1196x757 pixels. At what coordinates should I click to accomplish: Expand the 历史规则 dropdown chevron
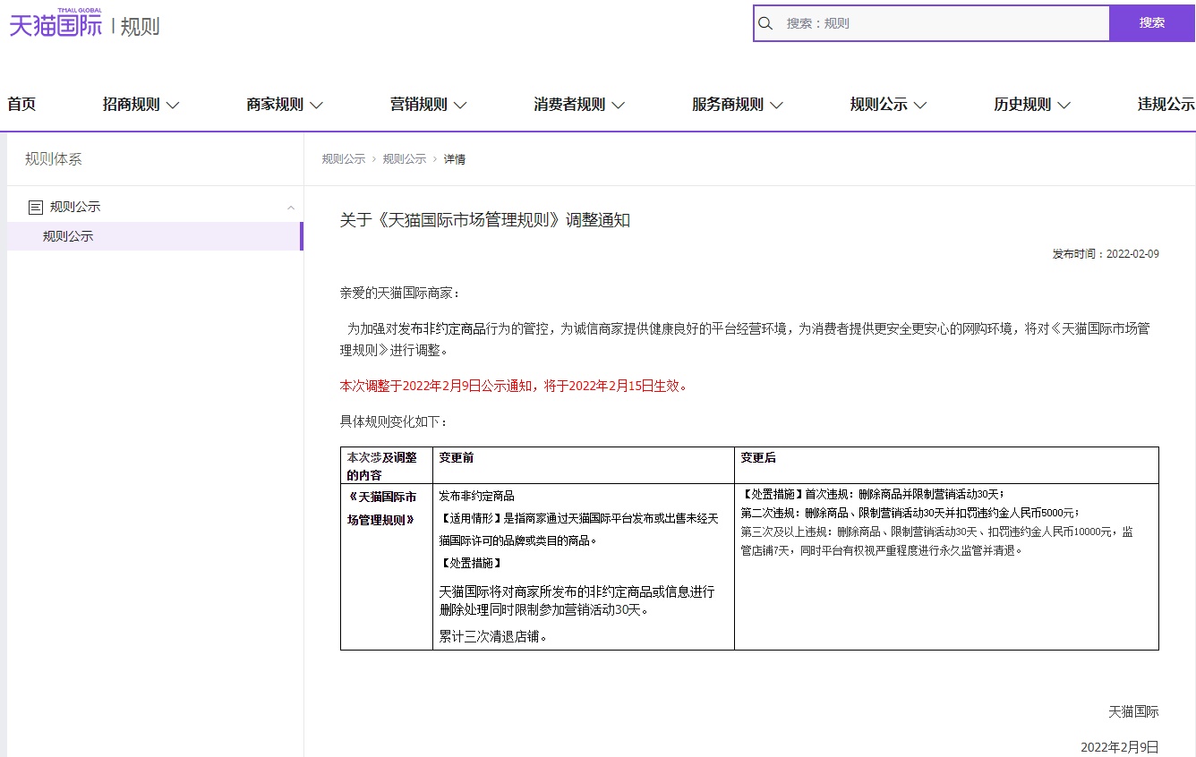1064,106
